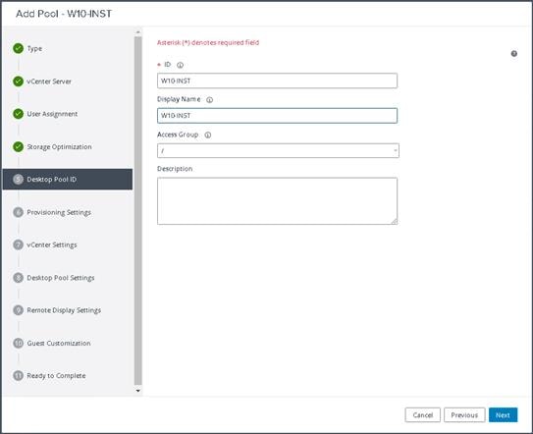The image size is (533, 434).
Task: Select the Desktop Pool ID step
Action: [x=68, y=180]
